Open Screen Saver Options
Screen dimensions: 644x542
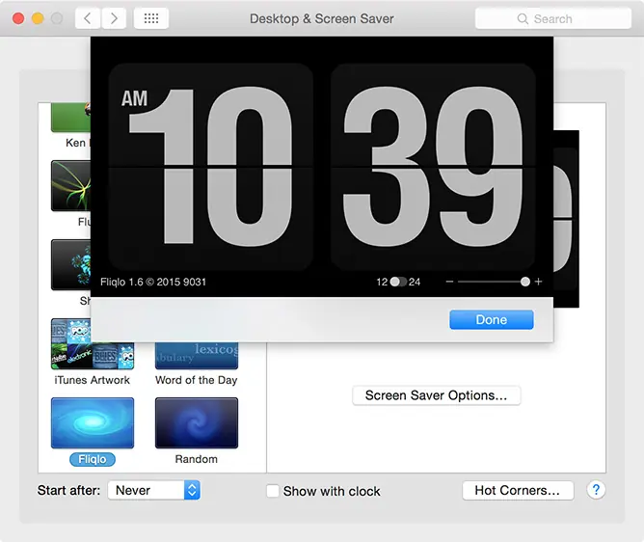(436, 395)
